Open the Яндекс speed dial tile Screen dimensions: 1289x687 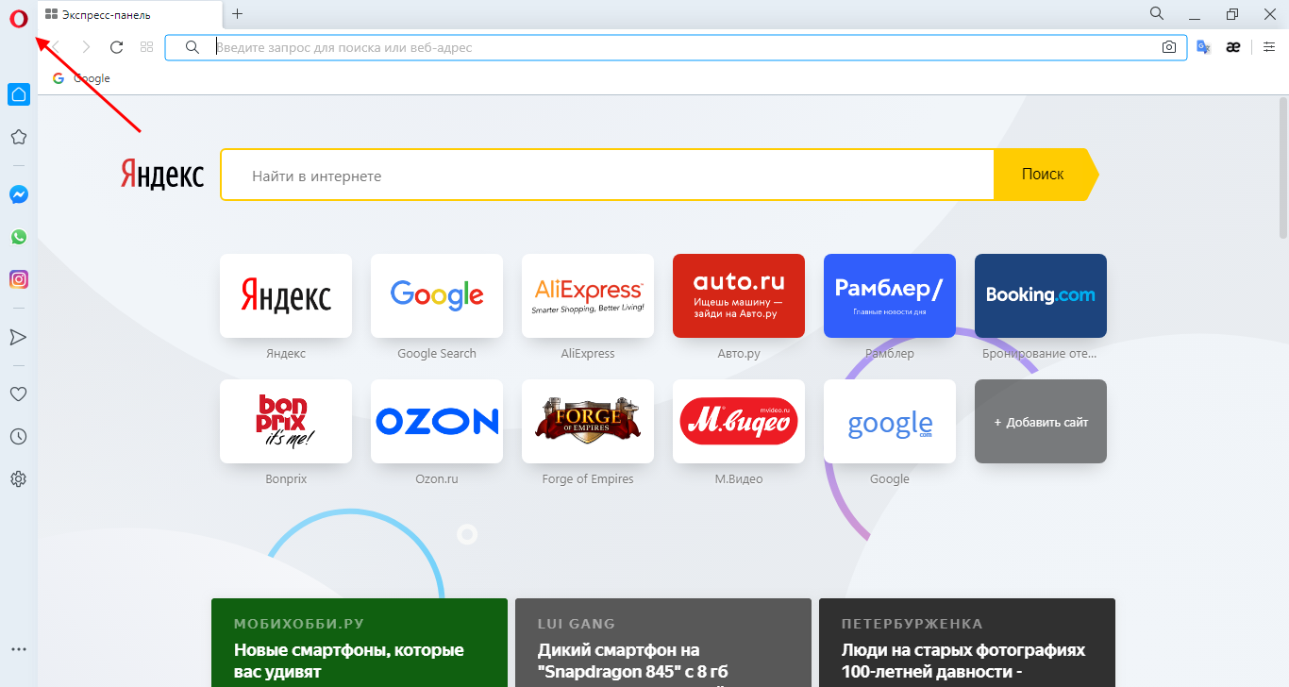coord(286,295)
